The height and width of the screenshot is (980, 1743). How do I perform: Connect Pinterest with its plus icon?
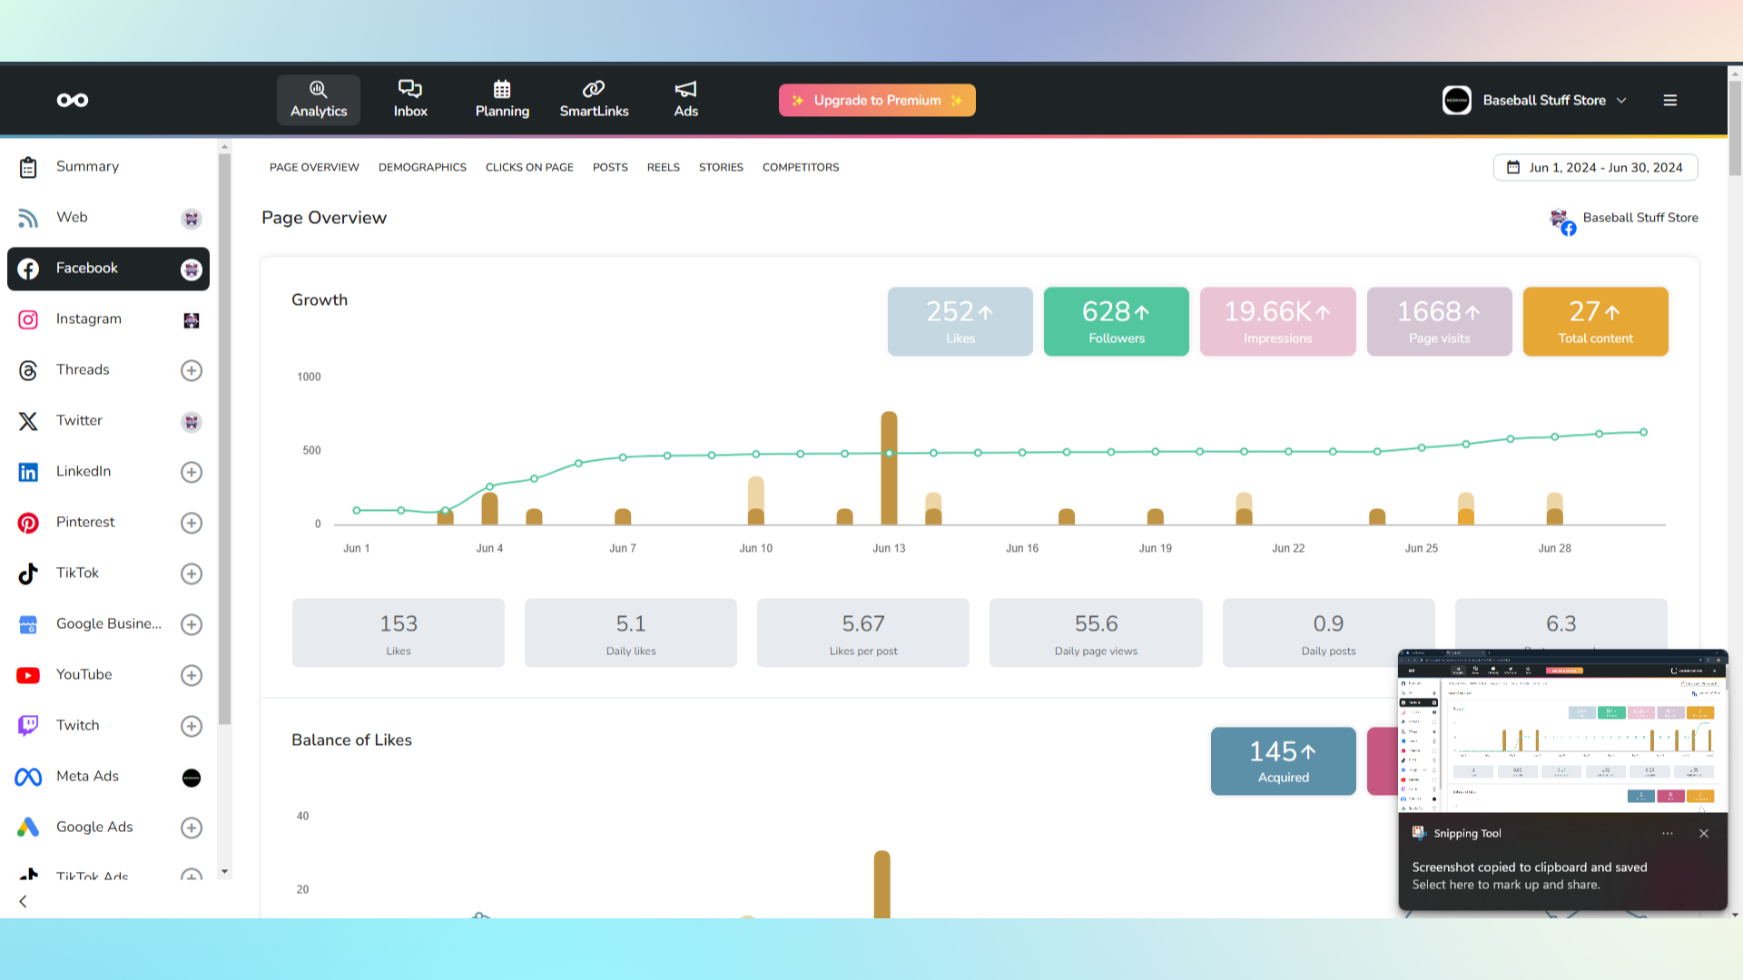pyautogui.click(x=192, y=523)
